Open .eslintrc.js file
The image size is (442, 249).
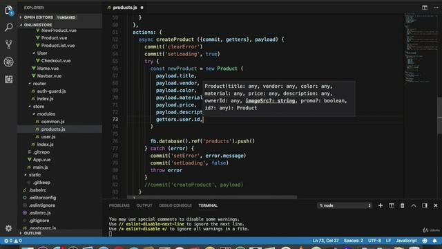tap(40, 213)
